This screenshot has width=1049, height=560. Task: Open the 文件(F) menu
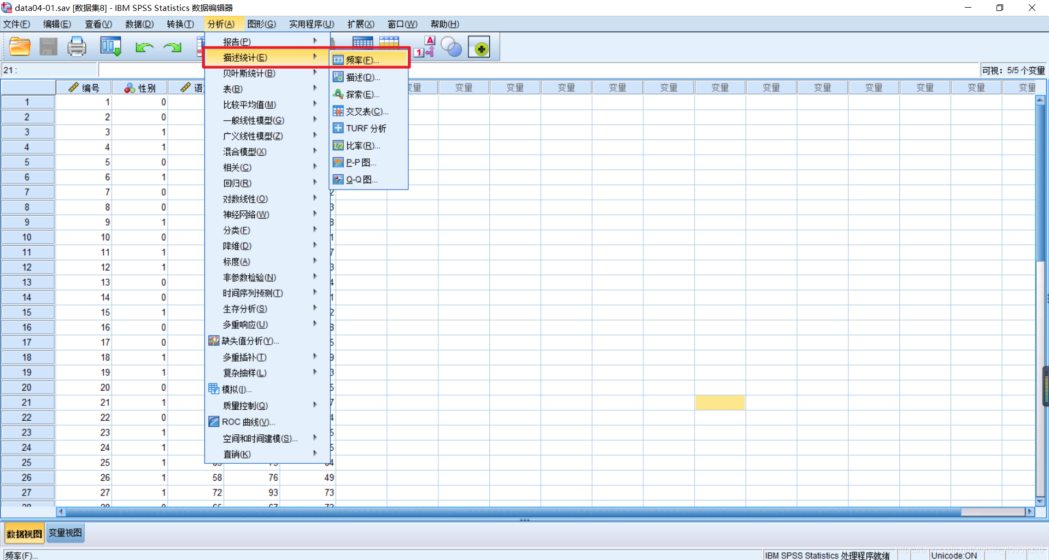pyautogui.click(x=17, y=24)
